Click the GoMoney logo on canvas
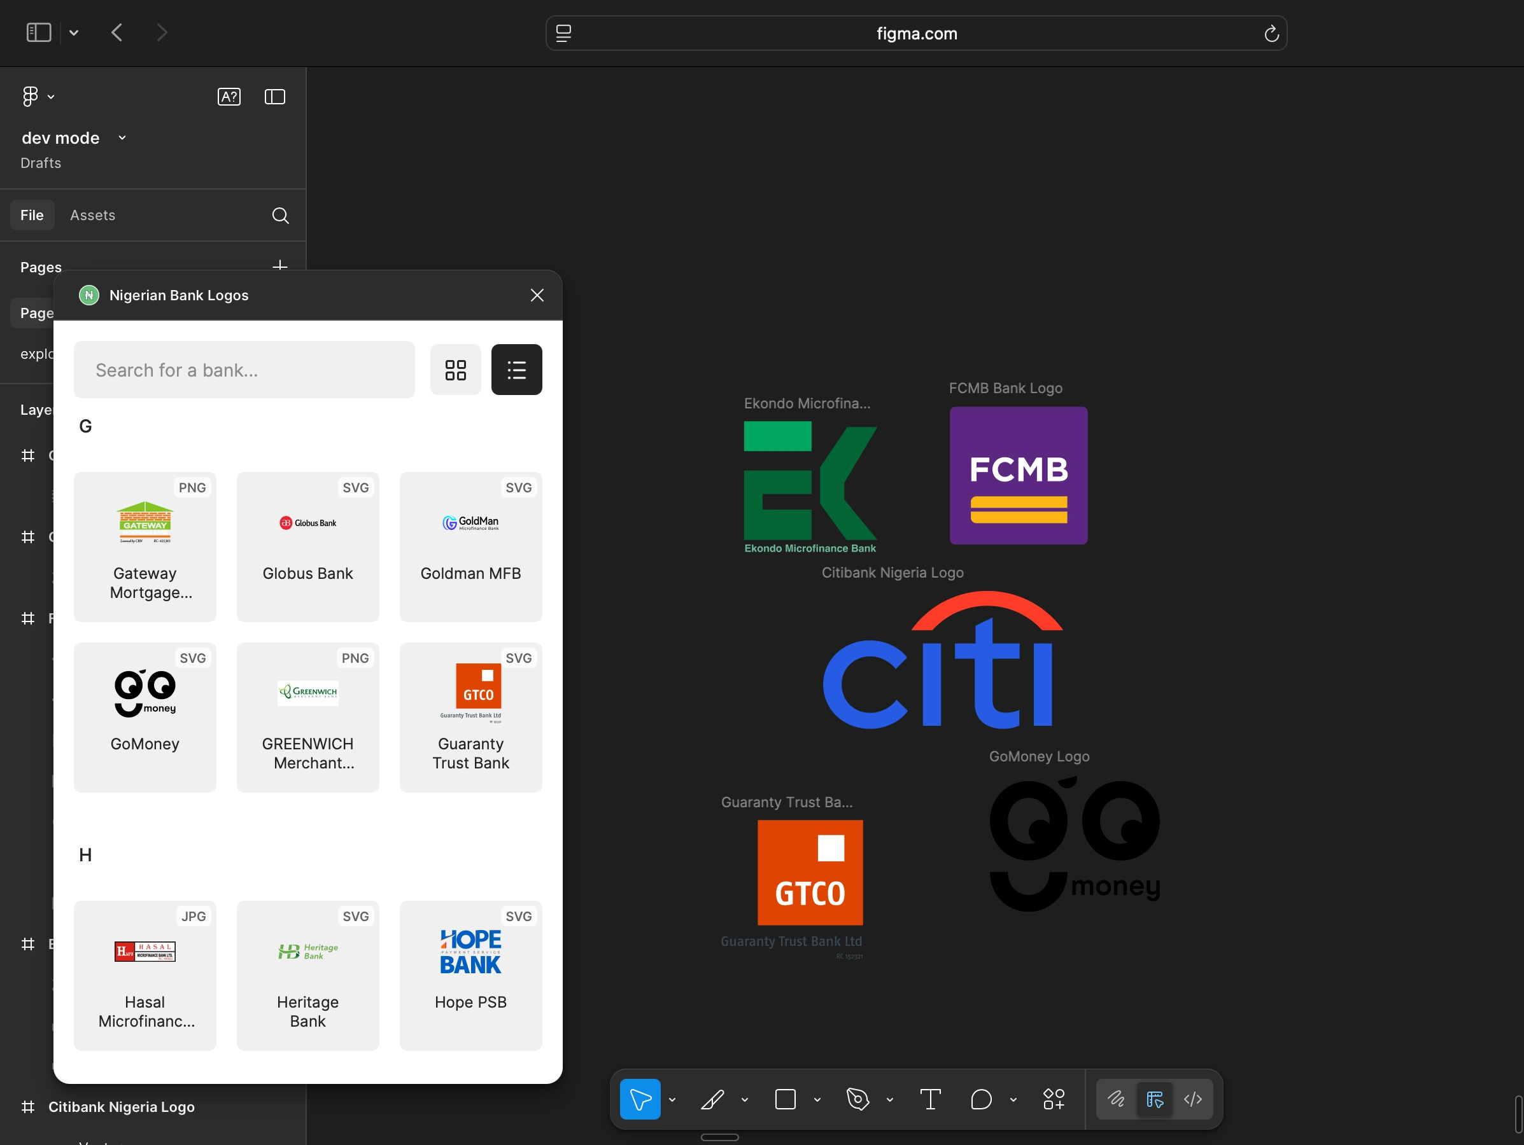Screen dimensions: 1524x1145 pos(1075,844)
